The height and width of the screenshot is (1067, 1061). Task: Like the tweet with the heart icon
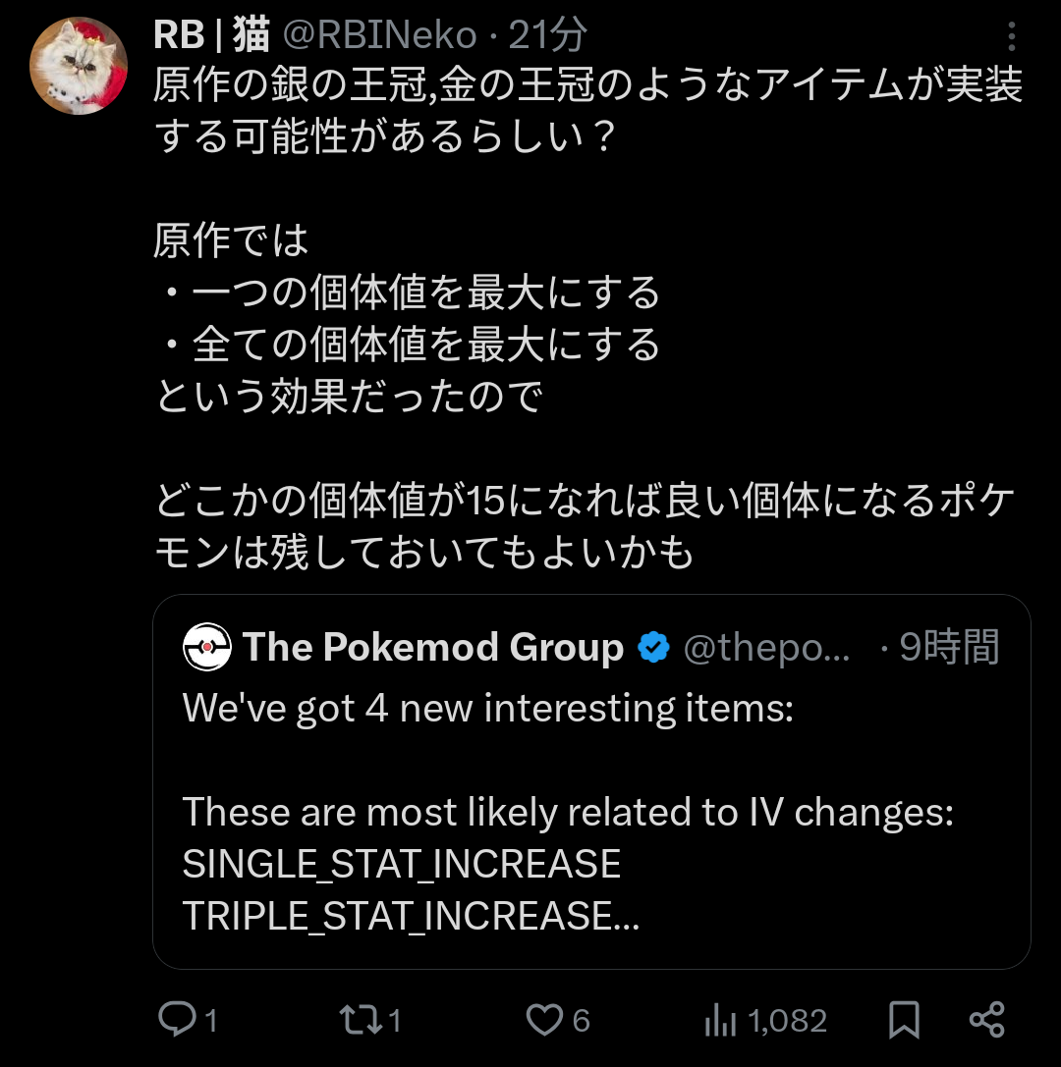point(544,1019)
